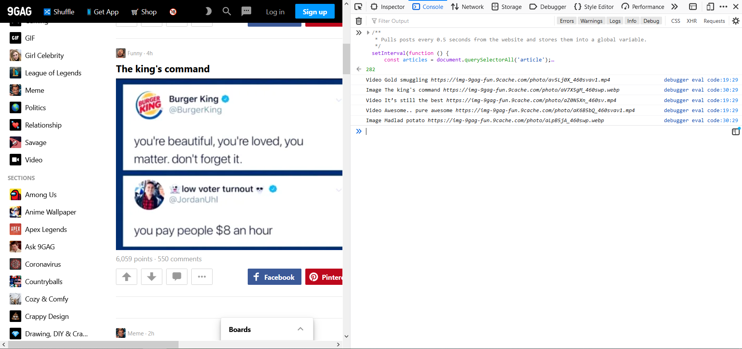Open Countryballs section

tap(36, 281)
